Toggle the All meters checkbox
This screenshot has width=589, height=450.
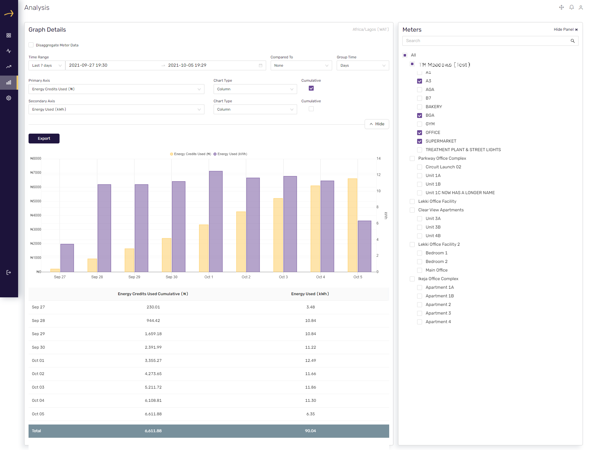[x=405, y=55]
